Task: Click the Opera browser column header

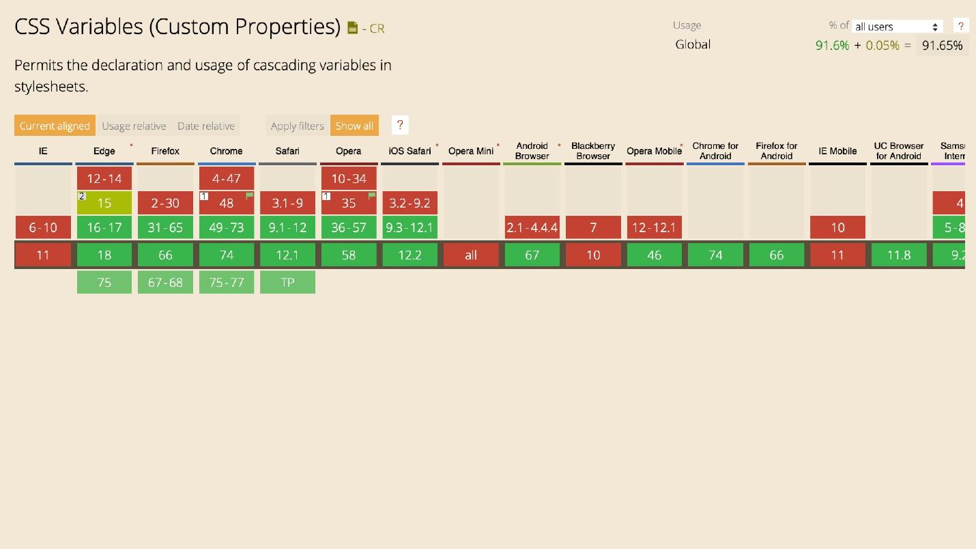Action: coord(349,151)
